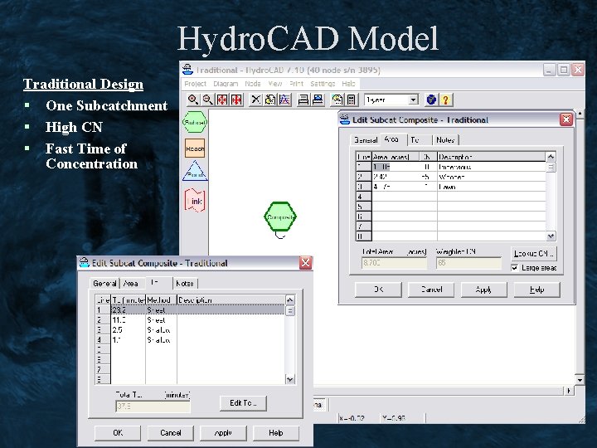The height and width of the screenshot is (448, 597).
Task: Click Cancel in the Area dialog
Action: tap(431, 290)
